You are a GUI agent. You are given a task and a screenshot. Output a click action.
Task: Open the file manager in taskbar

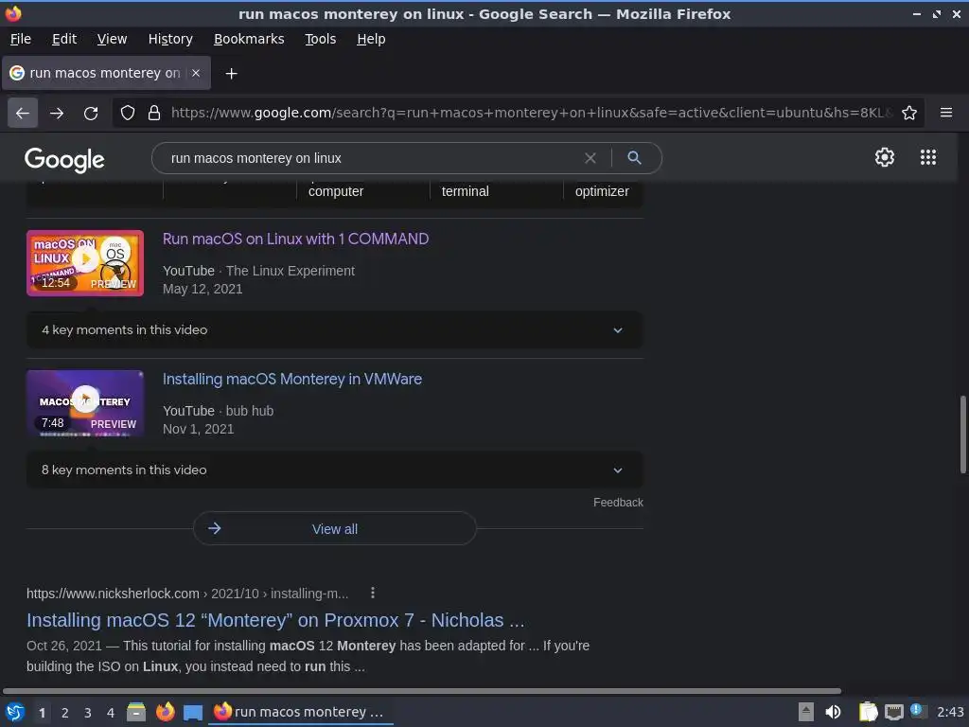pyautogui.click(x=136, y=712)
